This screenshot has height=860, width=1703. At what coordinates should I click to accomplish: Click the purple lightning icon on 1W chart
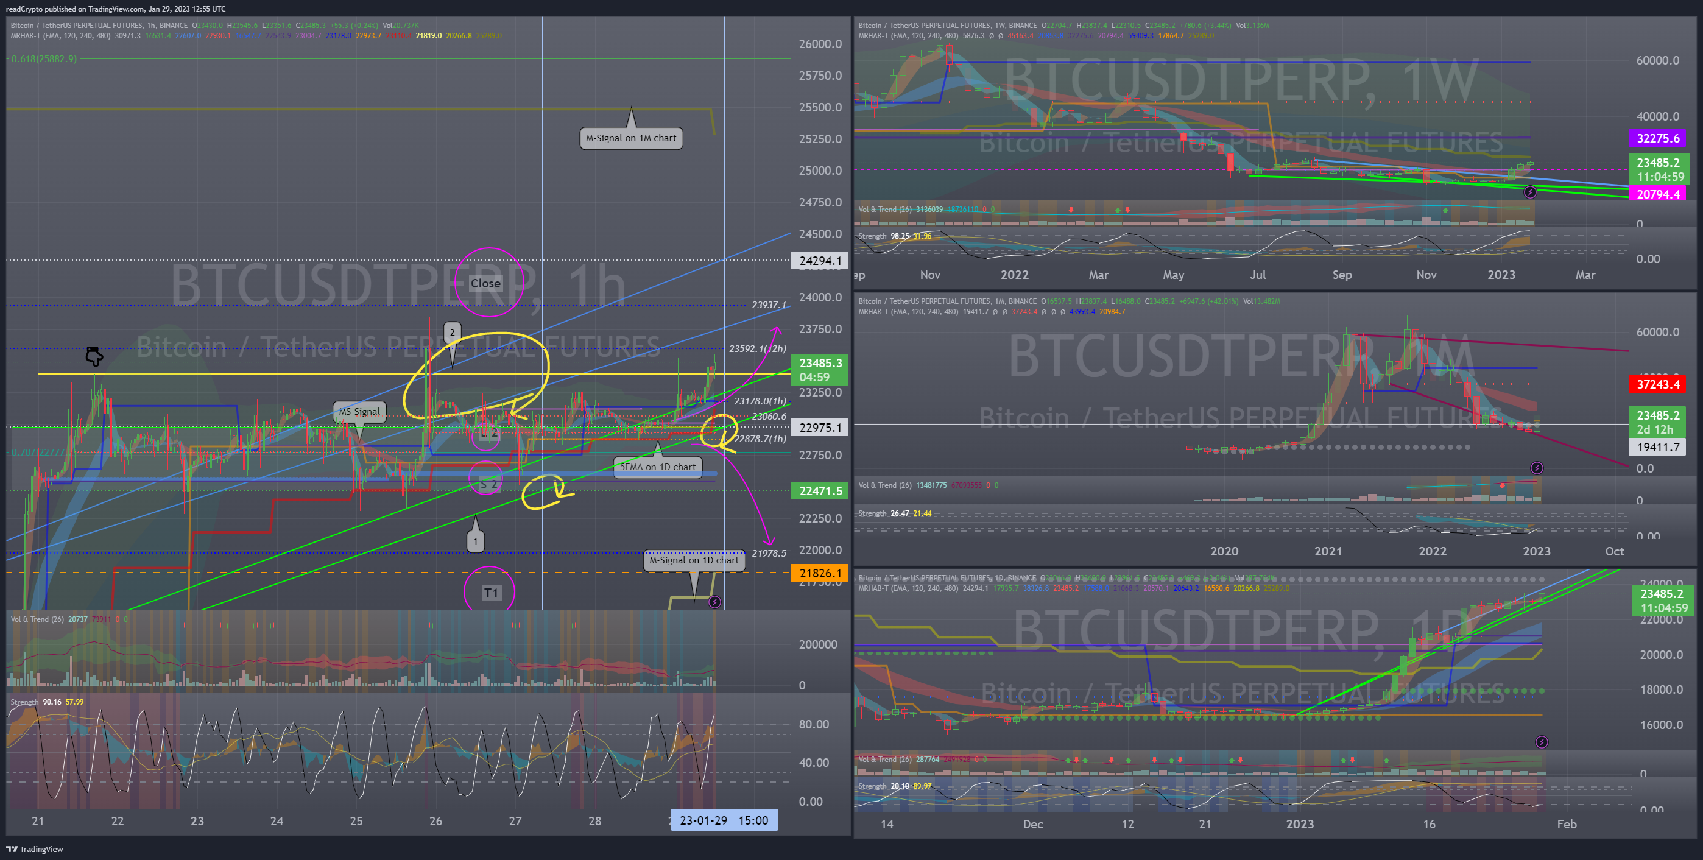tap(1530, 192)
